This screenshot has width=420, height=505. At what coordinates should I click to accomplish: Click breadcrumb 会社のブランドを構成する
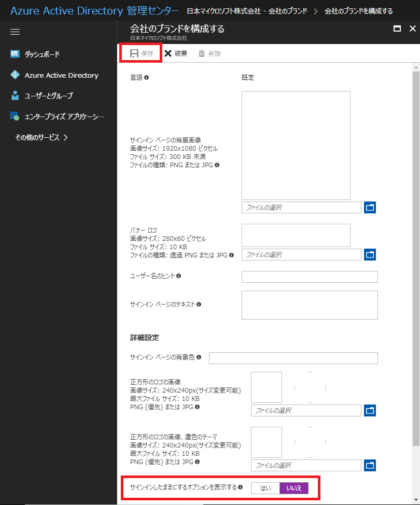point(358,11)
